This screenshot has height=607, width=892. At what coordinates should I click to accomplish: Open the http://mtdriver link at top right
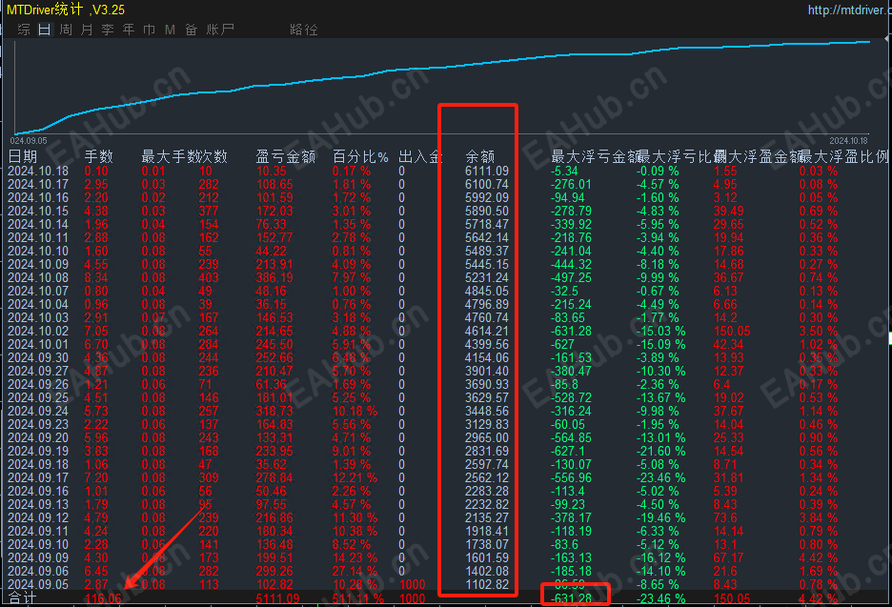tap(849, 10)
